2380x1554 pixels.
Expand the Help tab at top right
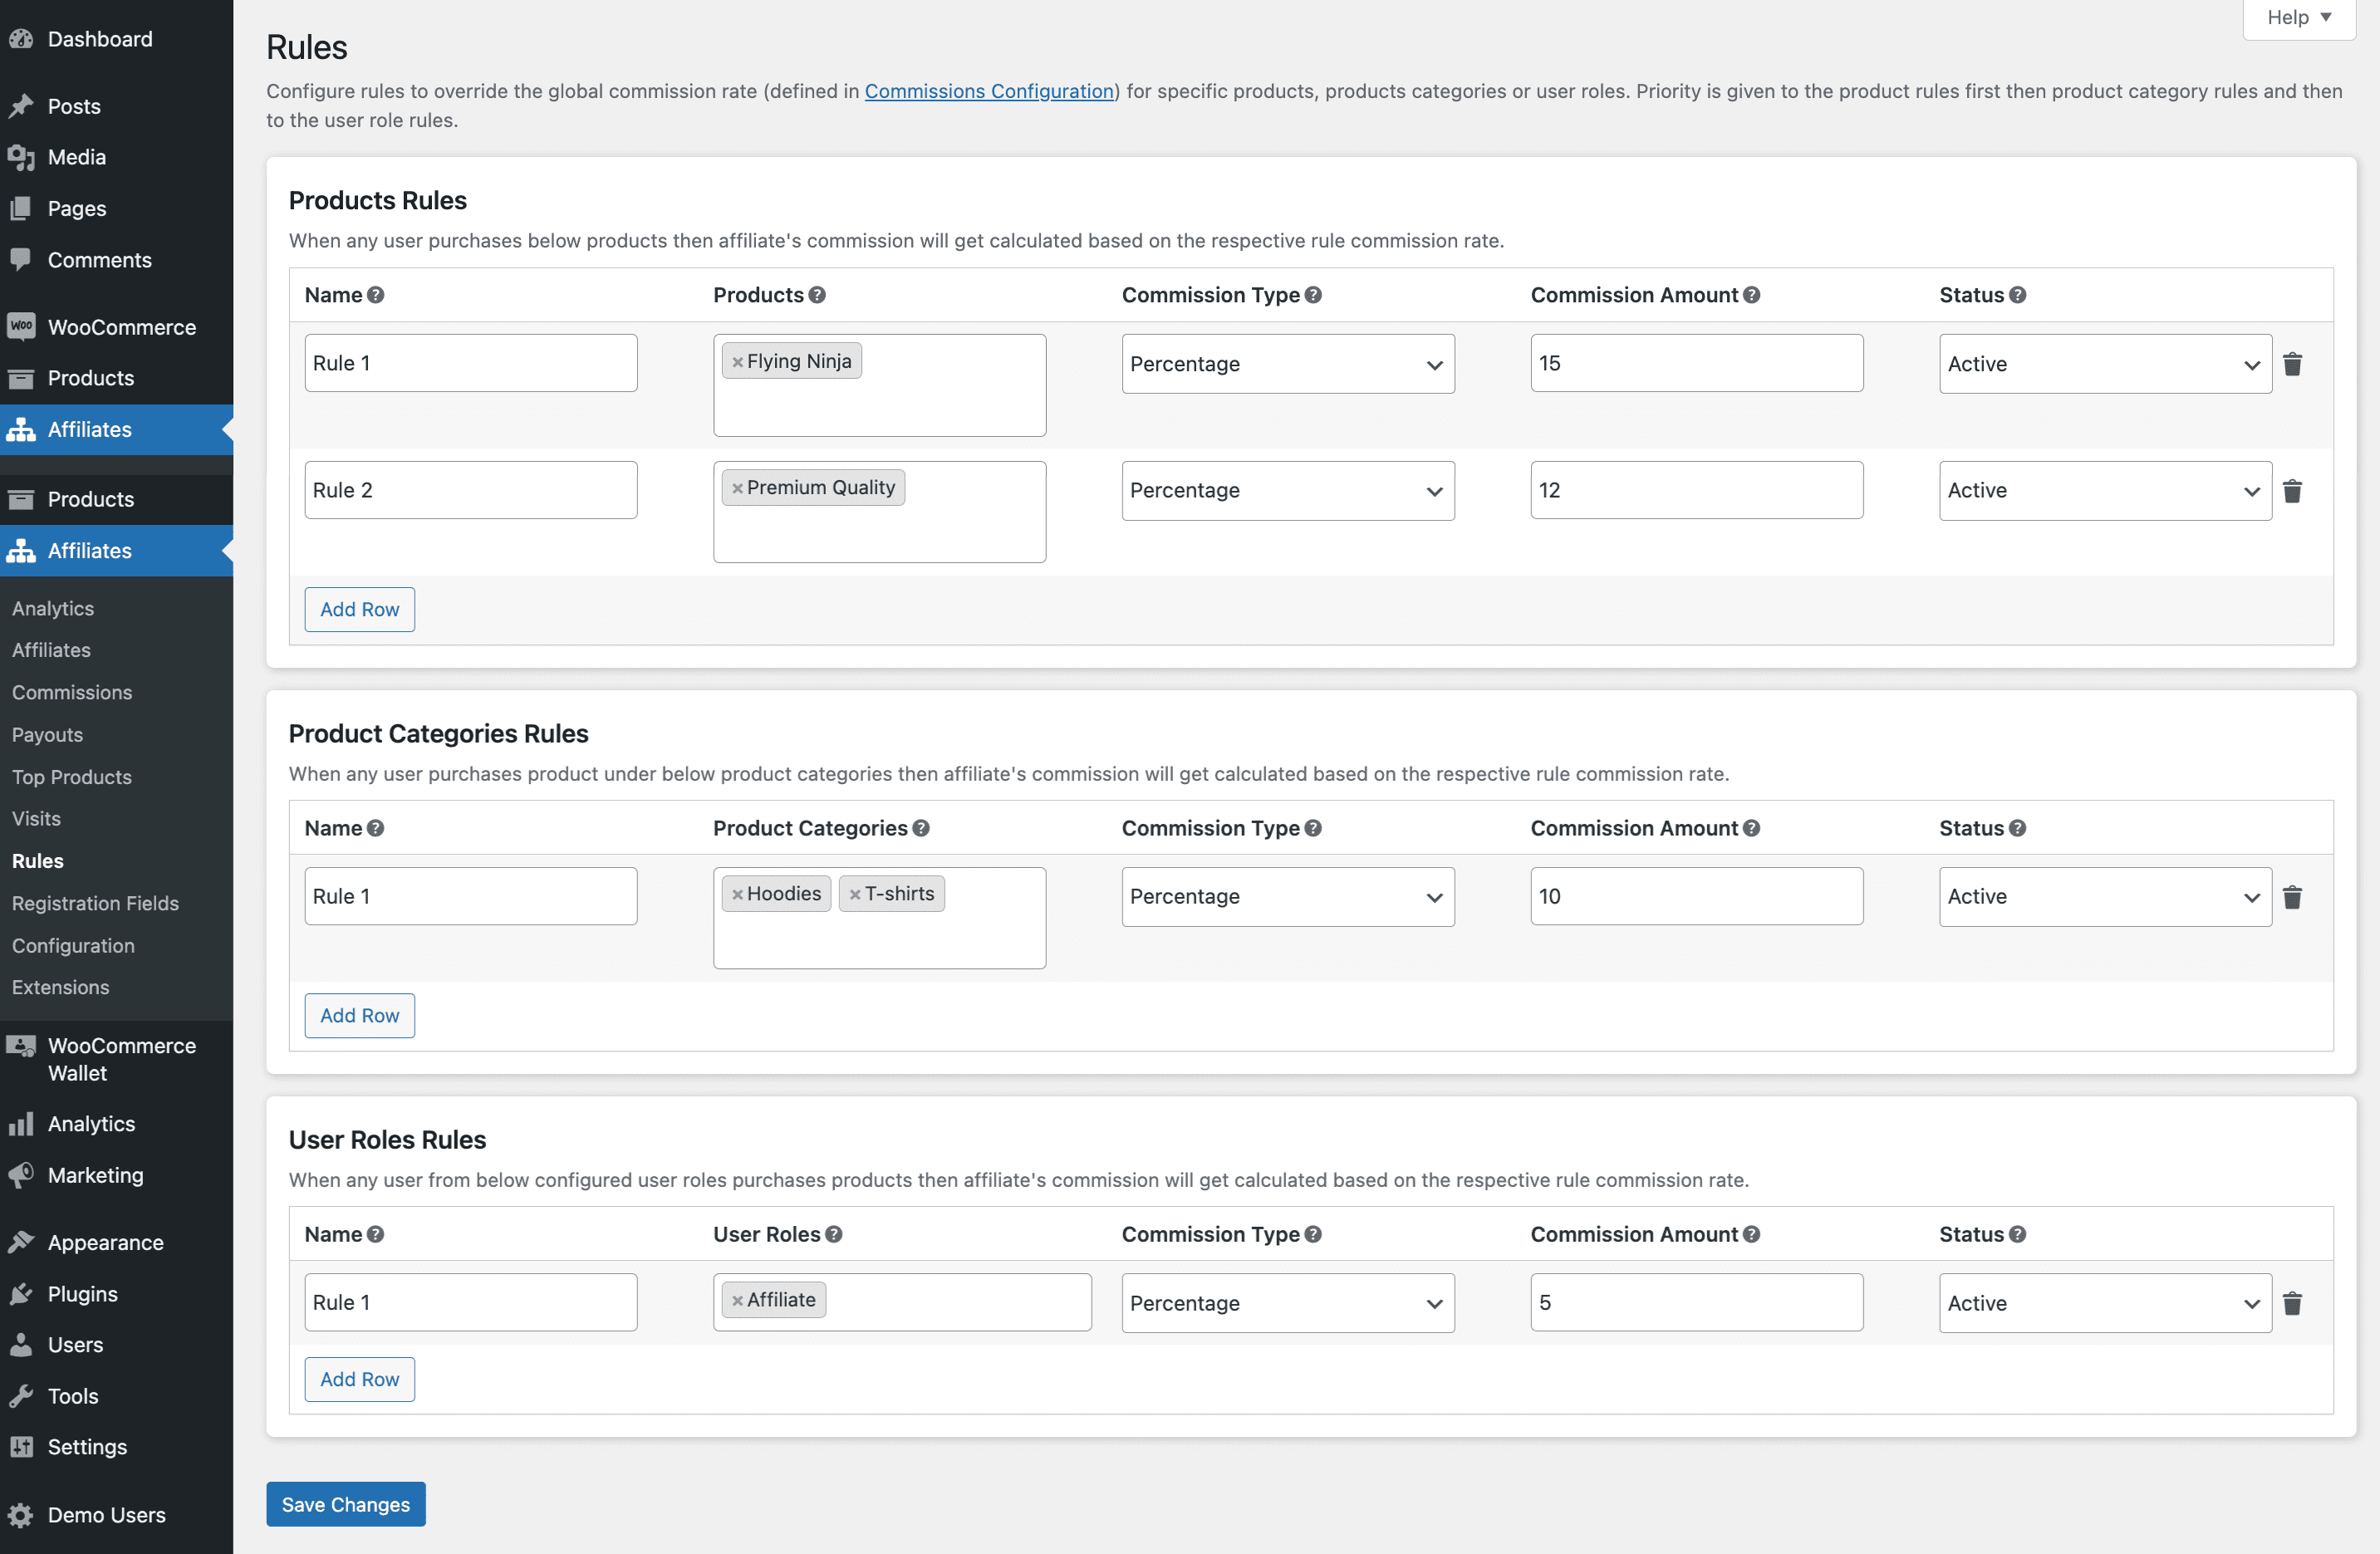coord(2298,18)
